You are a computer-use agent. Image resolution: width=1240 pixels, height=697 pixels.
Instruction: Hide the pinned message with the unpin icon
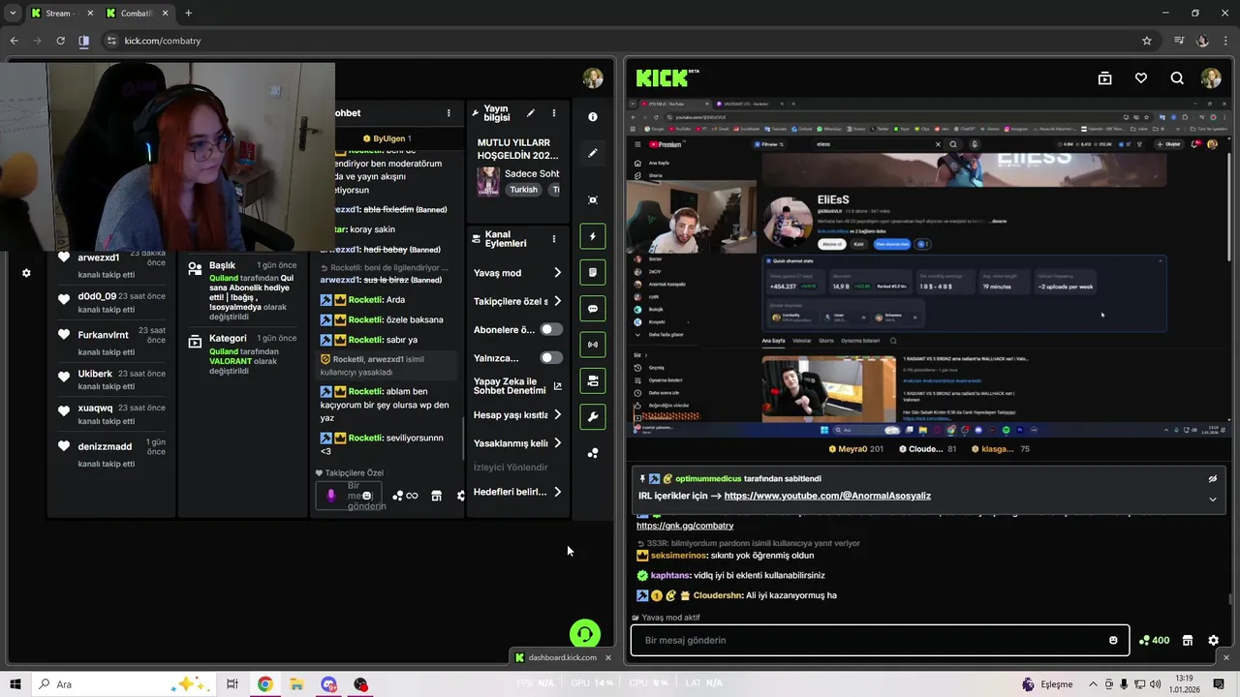tap(1212, 478)
